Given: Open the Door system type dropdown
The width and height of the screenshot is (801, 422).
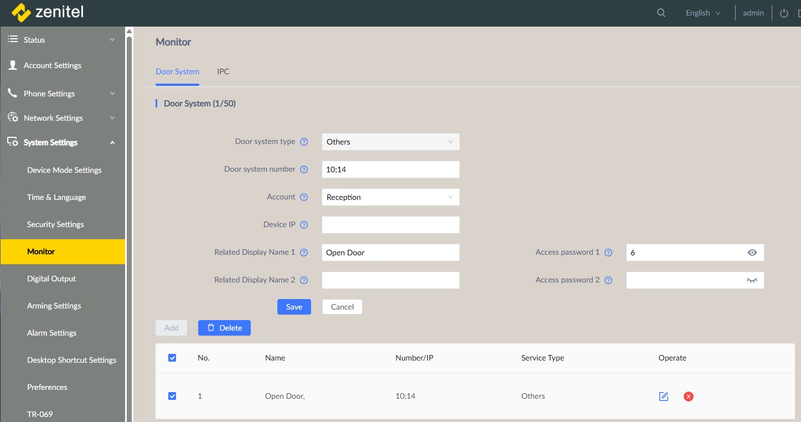Looking at the screenshot, I should 390,142.
